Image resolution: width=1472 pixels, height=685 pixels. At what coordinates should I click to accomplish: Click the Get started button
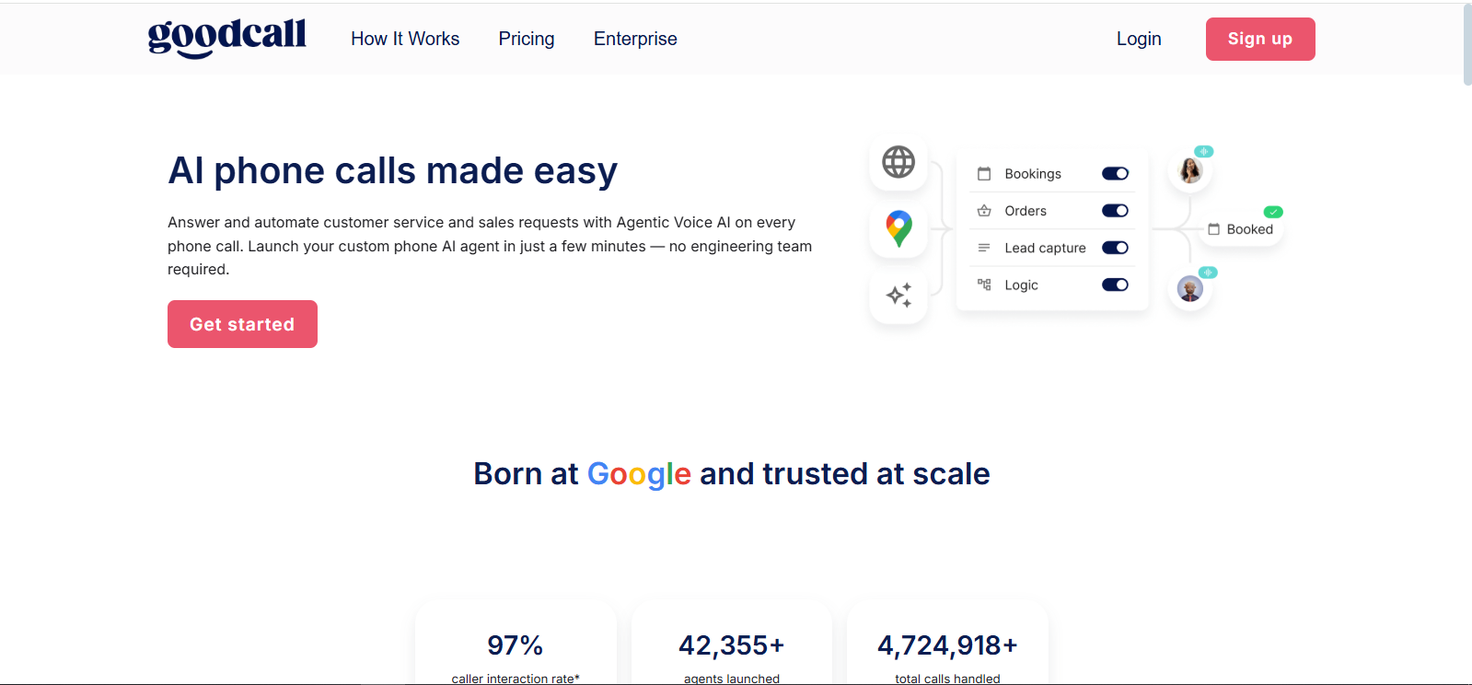(242, 324)
